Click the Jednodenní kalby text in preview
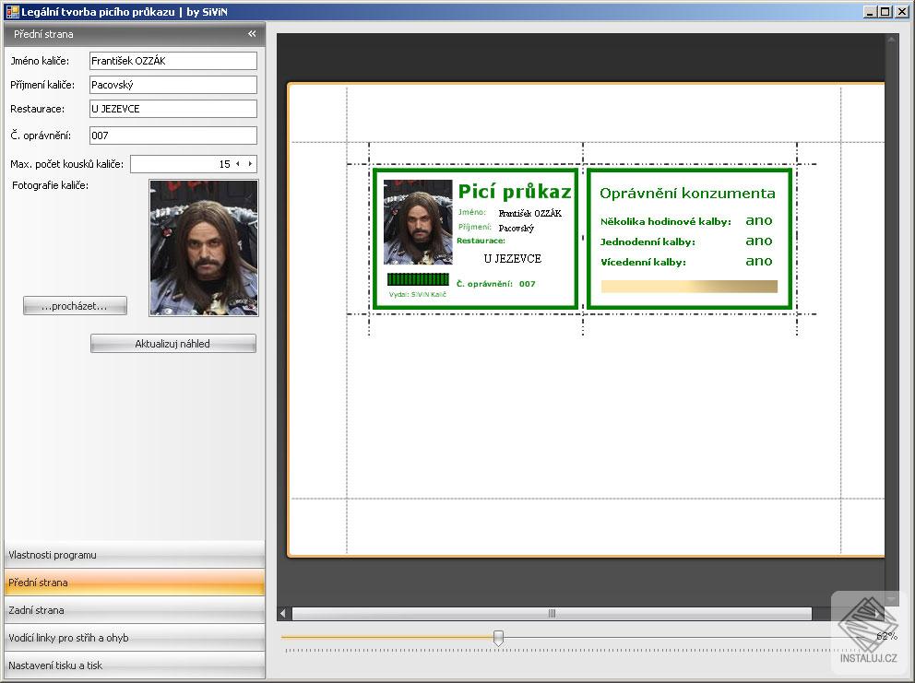The height and width of the screenshot is (683, 915). coord(648,241)
